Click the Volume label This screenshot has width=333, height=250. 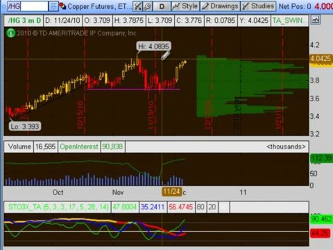click(19, 147)
